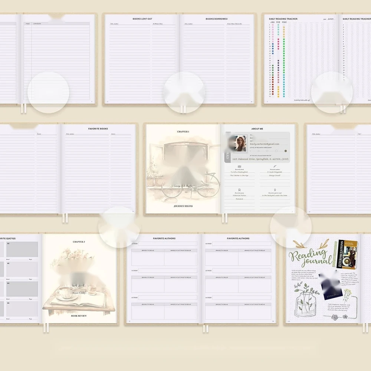This screenshot has height=371, width=371.
Task: Click the "ABOUT ME" heading
Action: (257, 129)
